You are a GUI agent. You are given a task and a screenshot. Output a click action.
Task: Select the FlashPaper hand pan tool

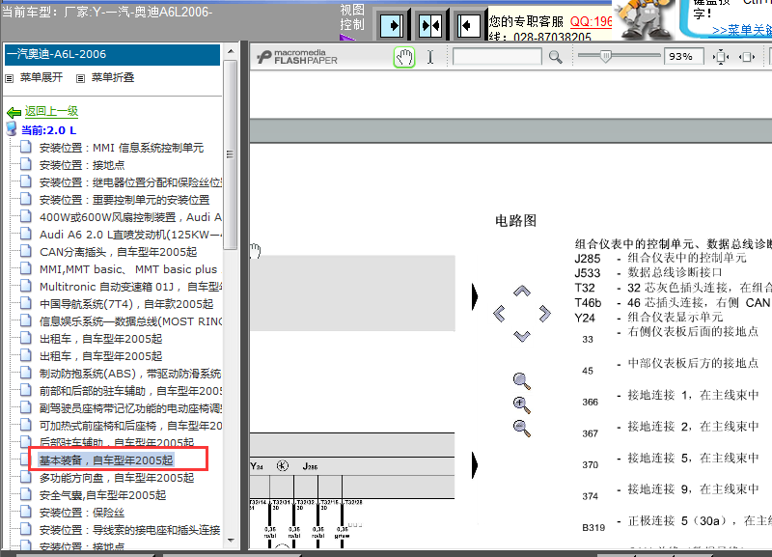point(404,57)
